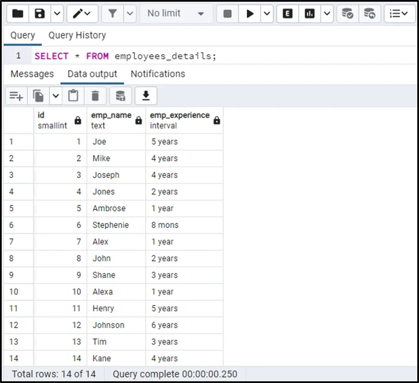Click the Explain Analyze chart icon
Viewport: 419px width, 383px height.
(310, 14)
